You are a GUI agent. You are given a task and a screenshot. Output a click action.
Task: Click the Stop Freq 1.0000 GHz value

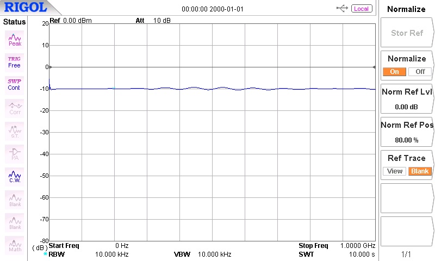pyautogui.click(x=357, y=246)
